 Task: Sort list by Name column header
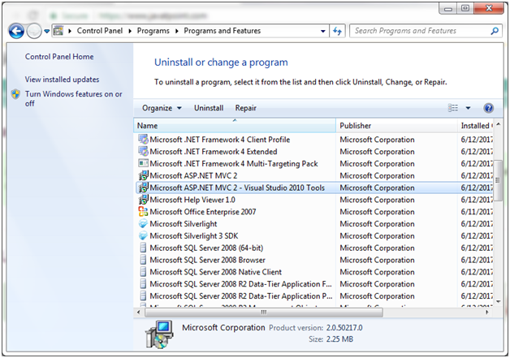(x=235, y=126)
